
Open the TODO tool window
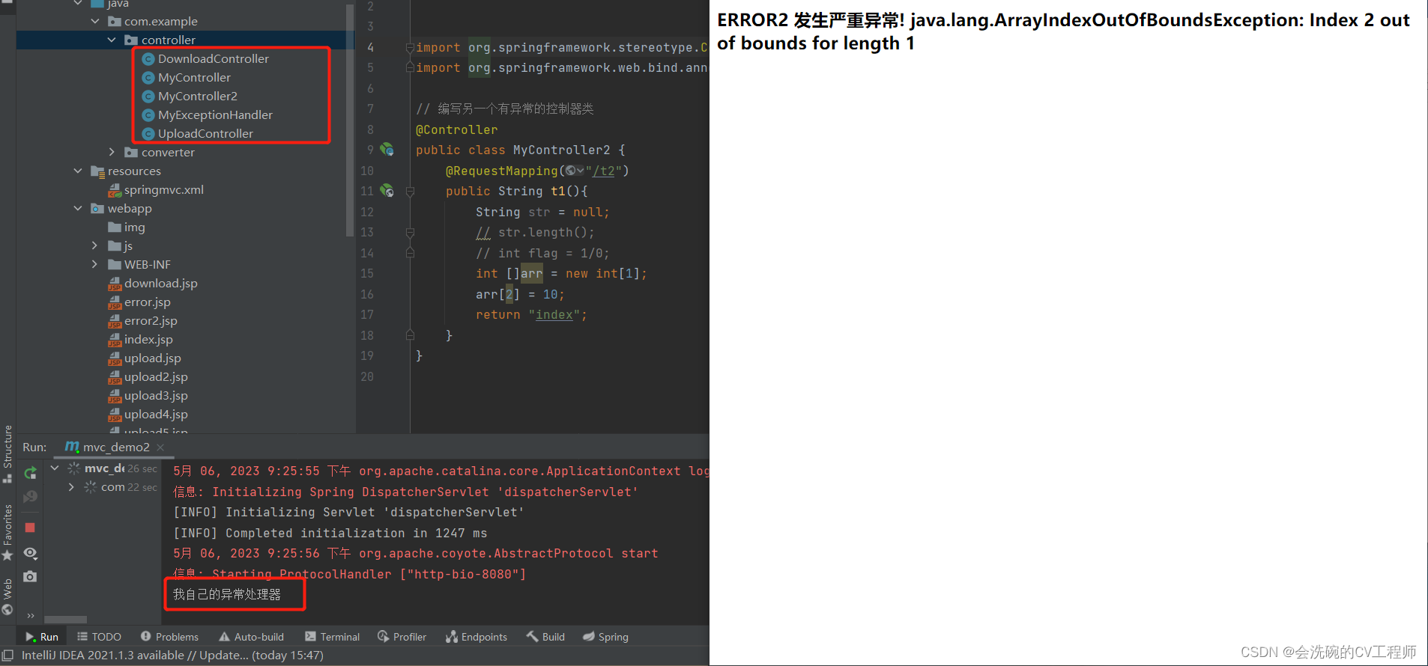click(99, 637)
